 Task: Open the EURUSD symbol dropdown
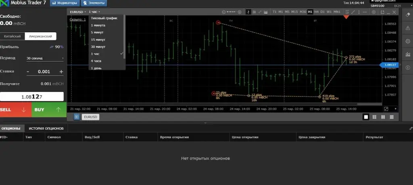[78, 12]
